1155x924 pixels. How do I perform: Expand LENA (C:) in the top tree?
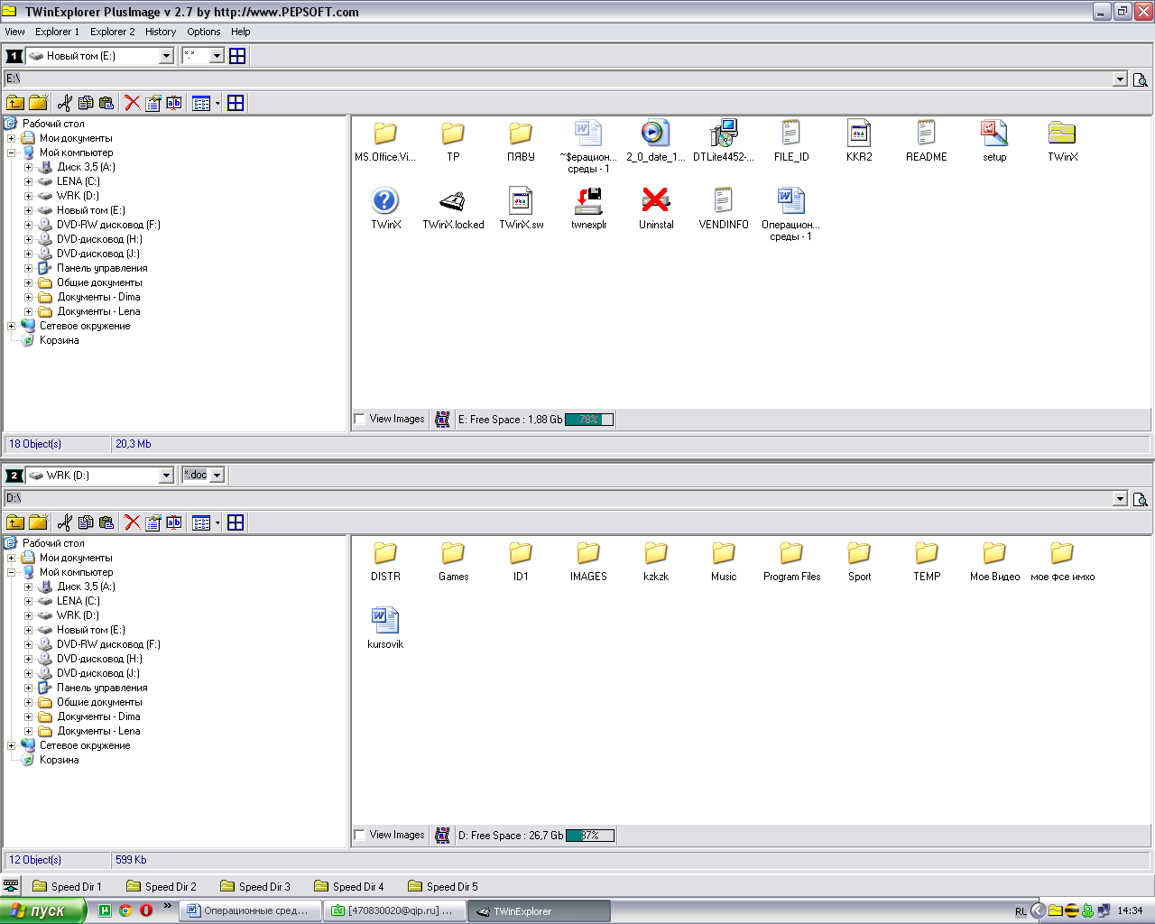(x=28, y=181)
